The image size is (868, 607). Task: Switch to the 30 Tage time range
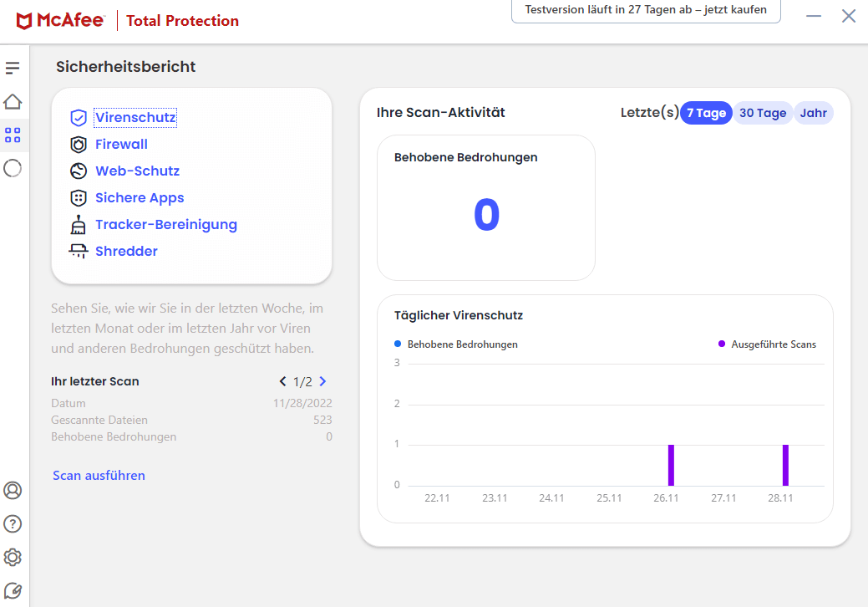[763, 113]
